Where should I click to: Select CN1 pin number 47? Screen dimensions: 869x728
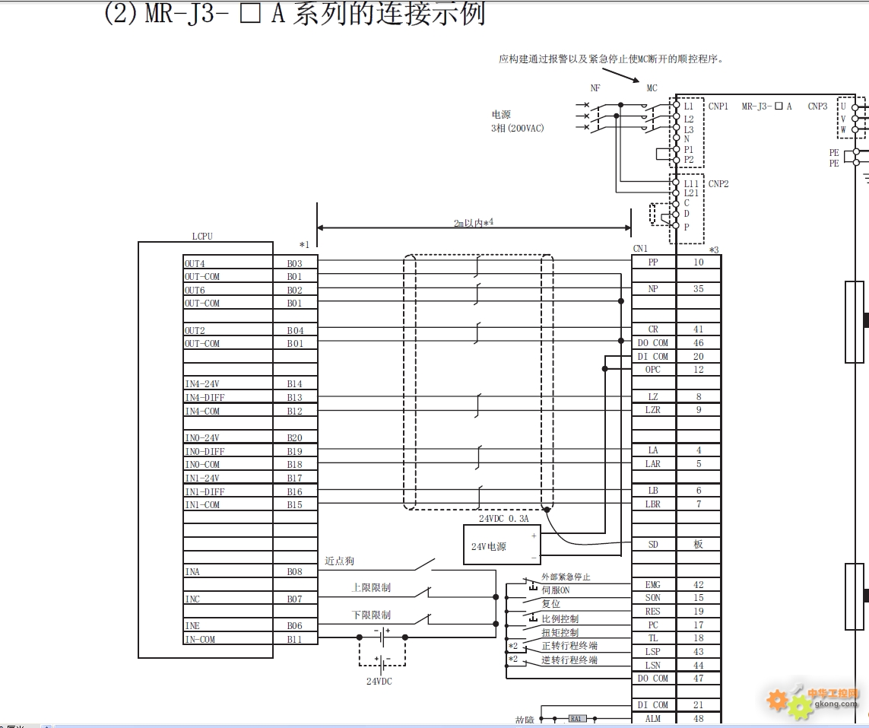click(698, 678)
